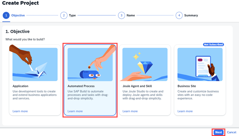Pick the Joule Agent and Skill card
The width and height of the screenshot is (239, 136).
click(145, 80)
